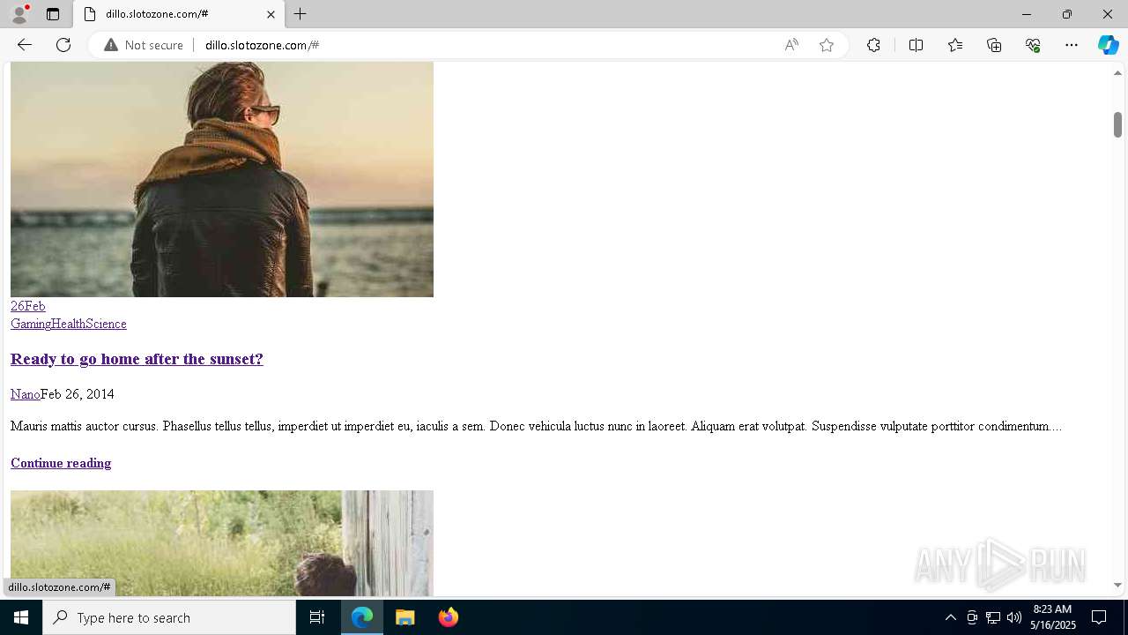Click the scrollbar up arrow
The height and width of the screenshot is (635, 1128).
[x=1117, y=73]
